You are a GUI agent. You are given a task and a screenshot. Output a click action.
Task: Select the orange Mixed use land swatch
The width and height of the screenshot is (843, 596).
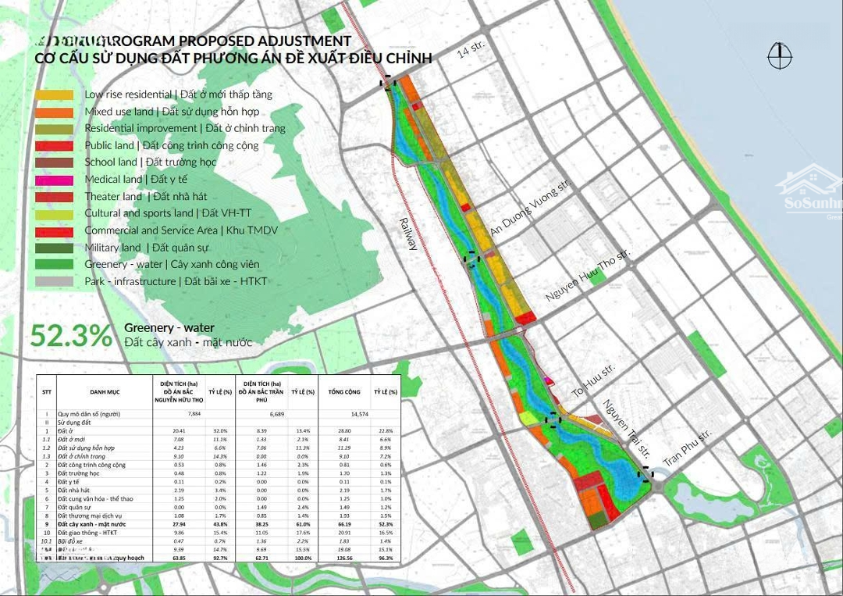54,112
